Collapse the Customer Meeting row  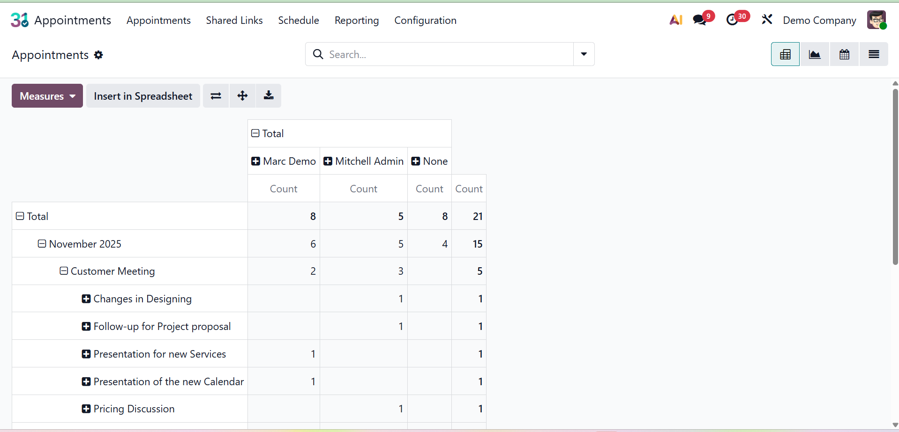click(x=64, y=271)
